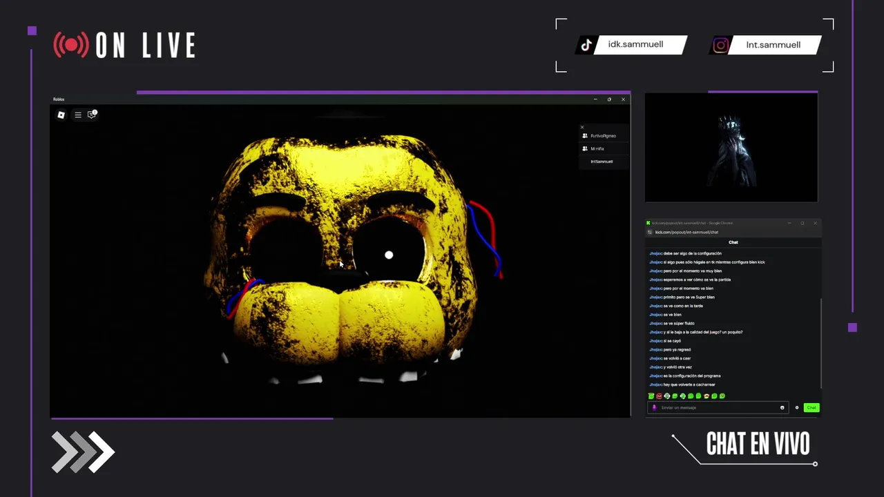Image resolution: width=884 pixels, height=497 pixels.
Task: Click the Kick chat scrollbar
Action: tap(820, 343)
